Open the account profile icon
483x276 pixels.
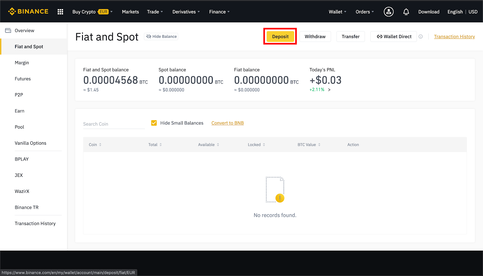pyautogui.click(x=389, y=11)
